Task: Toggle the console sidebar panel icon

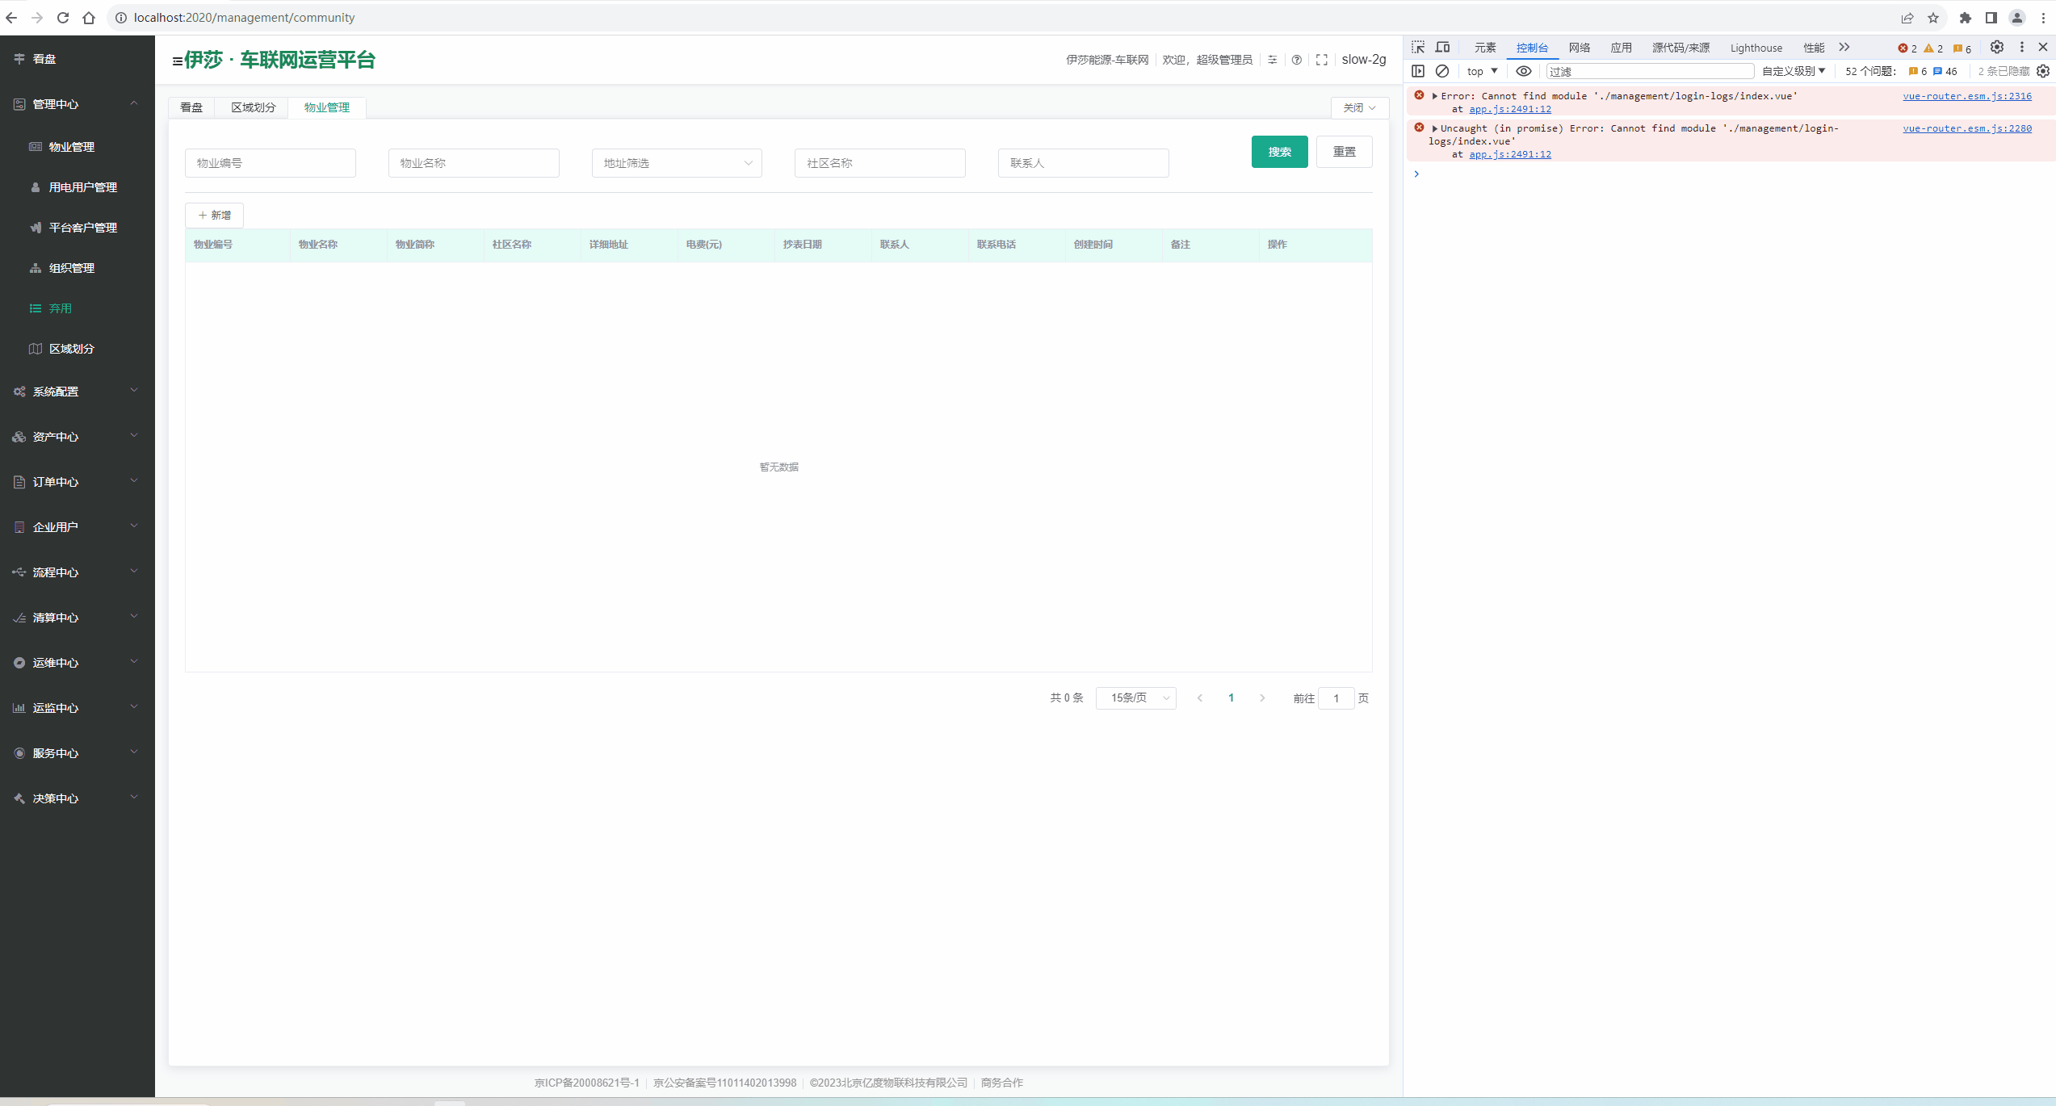Action: click(1418, 71)
